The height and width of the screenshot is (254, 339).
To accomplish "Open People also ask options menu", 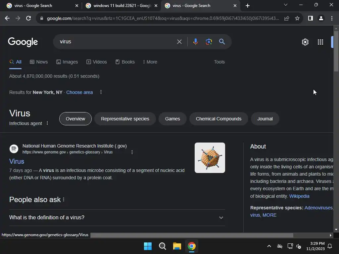I will [64, 199].
